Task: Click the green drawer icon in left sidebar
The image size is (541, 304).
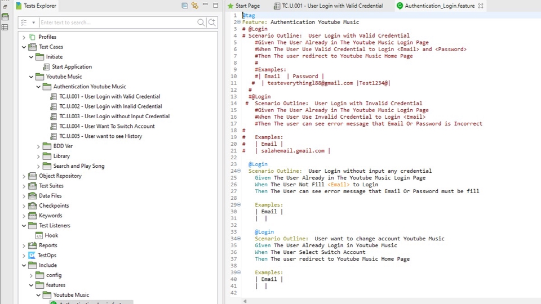Action: (x=5, y=16)
